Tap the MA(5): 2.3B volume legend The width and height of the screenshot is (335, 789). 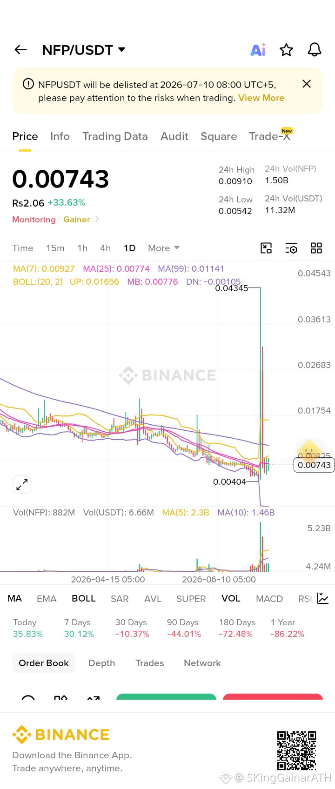click(186, 512)
